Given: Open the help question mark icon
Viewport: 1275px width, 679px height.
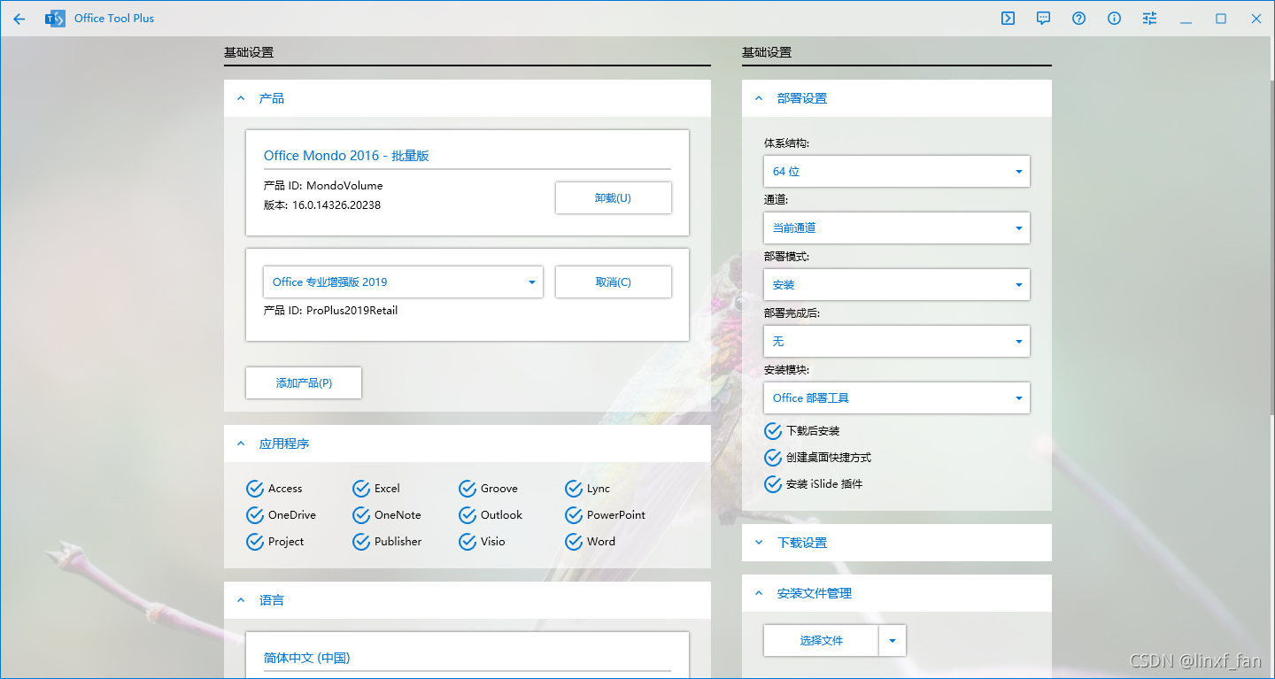Looking at the screenshot, I should 1078,18.
